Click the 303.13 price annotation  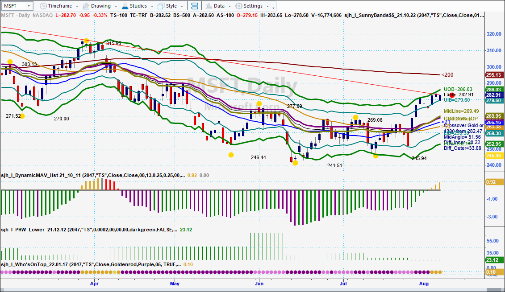(x=29, y=64)
